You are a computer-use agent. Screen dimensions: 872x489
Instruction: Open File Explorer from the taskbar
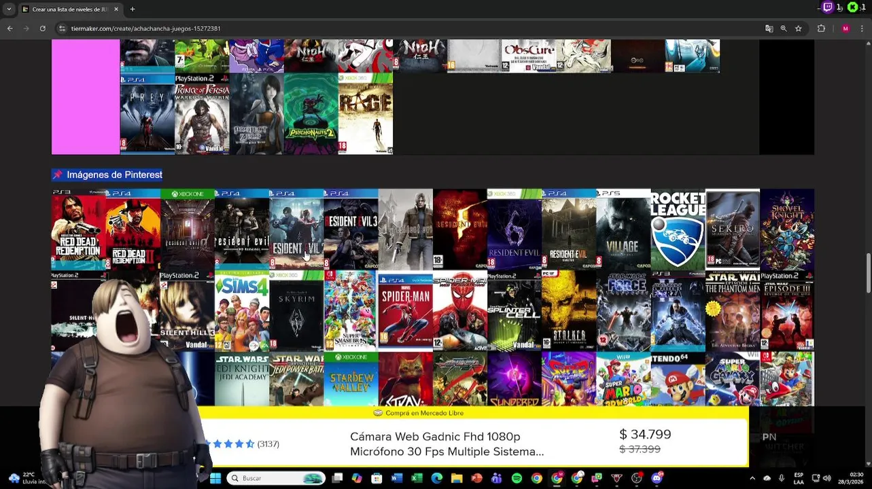pyautogui.click(x=457, y=478)
